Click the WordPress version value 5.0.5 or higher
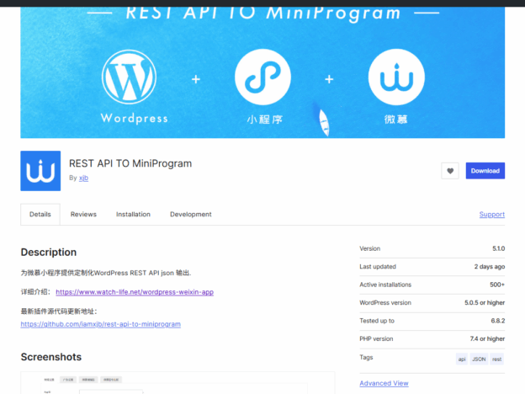Image resolution: width=525 pixels, height=394 pixels. coord(485,303)
